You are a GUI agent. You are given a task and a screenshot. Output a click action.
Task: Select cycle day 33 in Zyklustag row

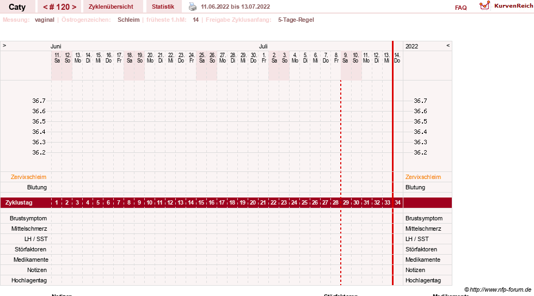point(387,202)
